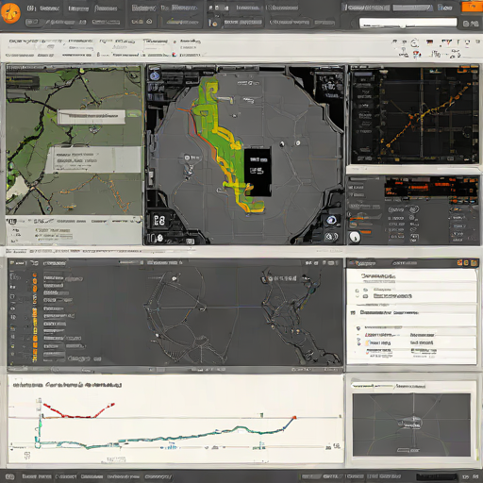Click orange icon in properties panel header

[459, 262]
